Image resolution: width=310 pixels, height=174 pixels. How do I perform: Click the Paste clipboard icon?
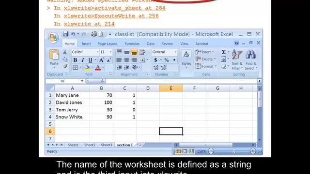[x=54, y=55]
